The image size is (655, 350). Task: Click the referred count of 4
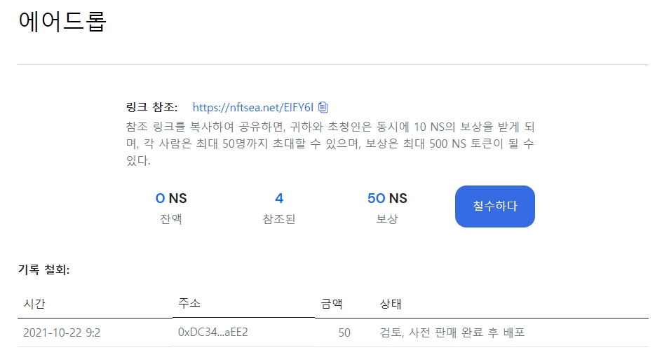pos(279,198)
